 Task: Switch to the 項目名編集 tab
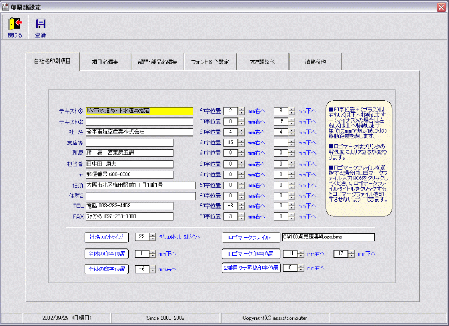click(x=105, y=62)
